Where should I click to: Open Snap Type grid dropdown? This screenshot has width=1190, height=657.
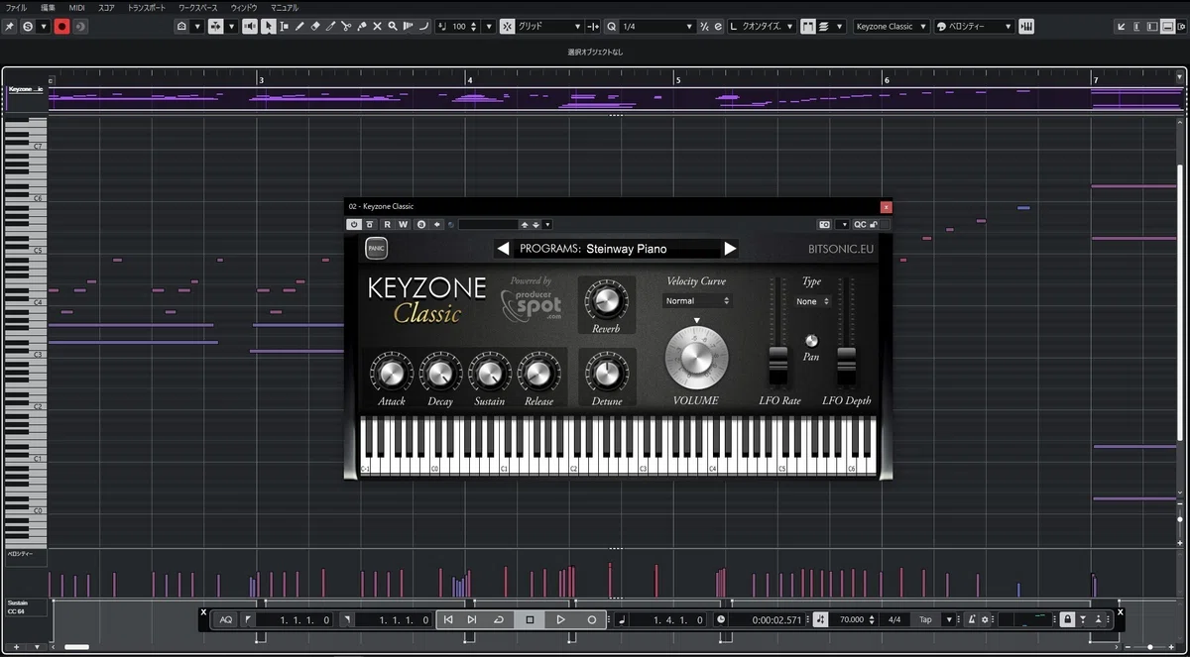point(550,26)
